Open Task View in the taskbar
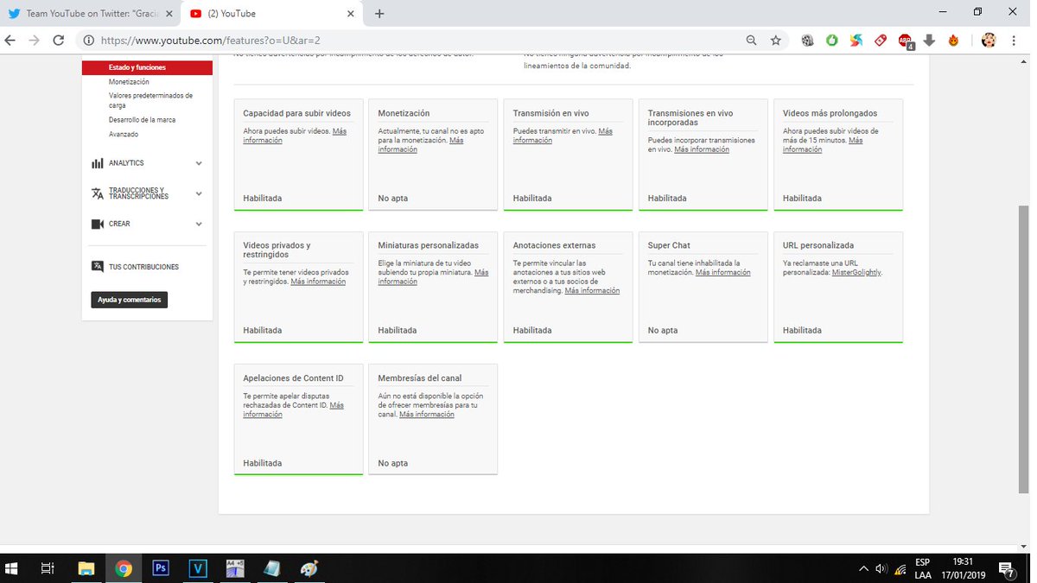Image resolution: width=1037 pixels, height=583 pixels. click(x=48, y=568)
